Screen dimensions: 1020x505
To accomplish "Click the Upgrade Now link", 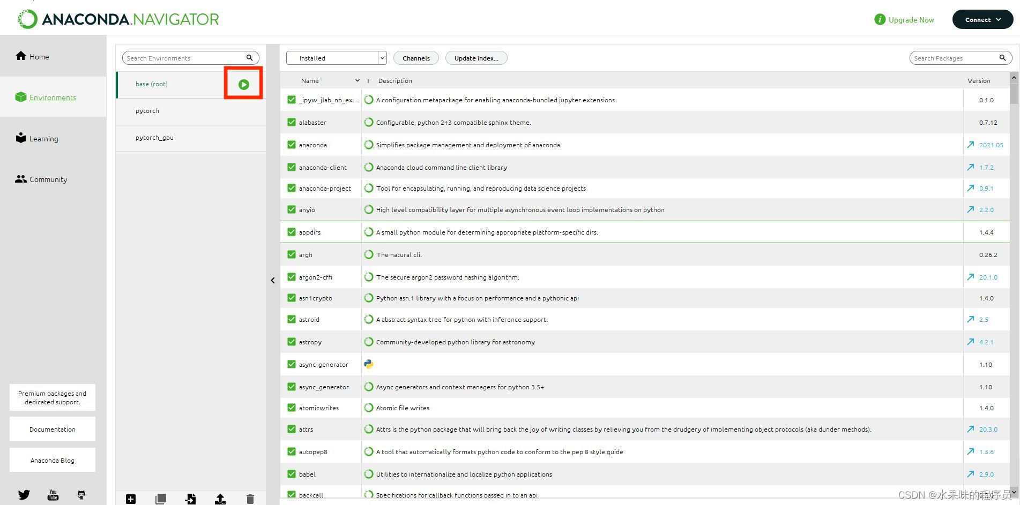I will pos(911,19).
